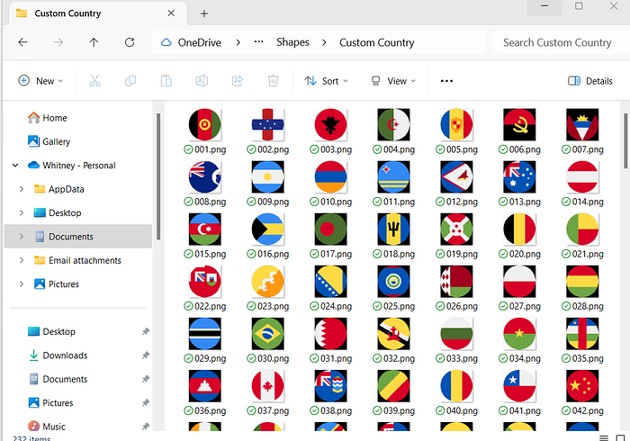Expand the Desktop folder chevron under Whitney
This screenshot has width=630, height=441.
[x=22, y=212]
